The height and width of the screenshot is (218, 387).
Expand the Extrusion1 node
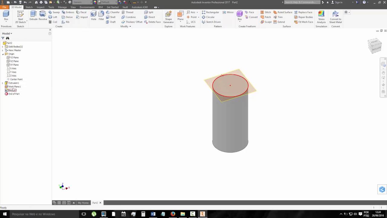coord(3,83)
